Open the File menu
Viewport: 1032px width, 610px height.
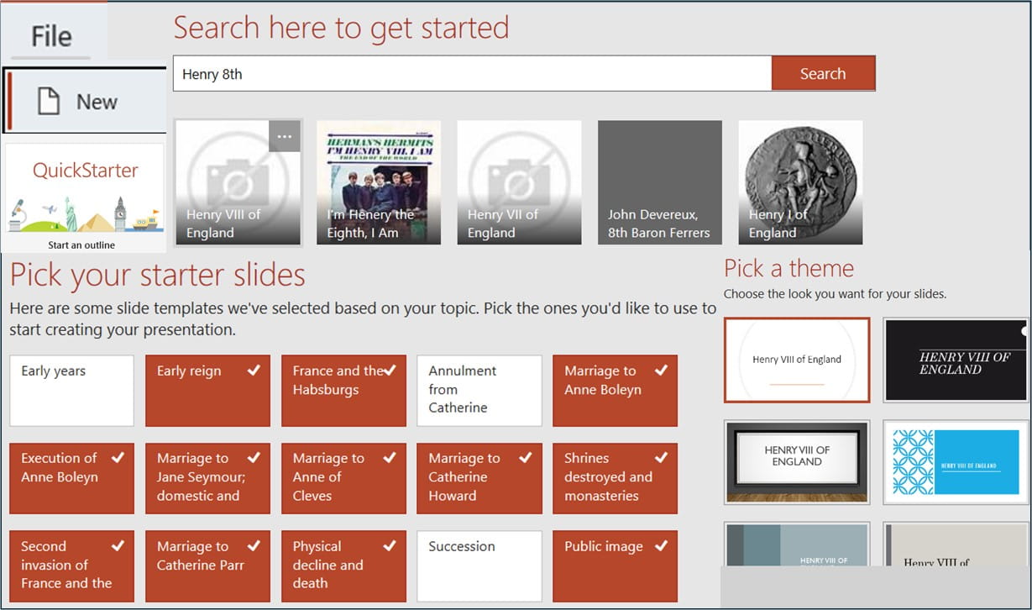pos(52,34)
